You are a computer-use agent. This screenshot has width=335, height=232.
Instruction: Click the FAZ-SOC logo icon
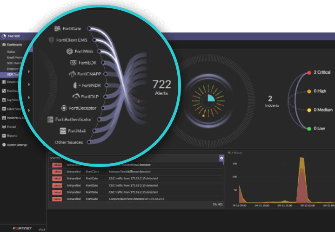[x=4, y=36]
